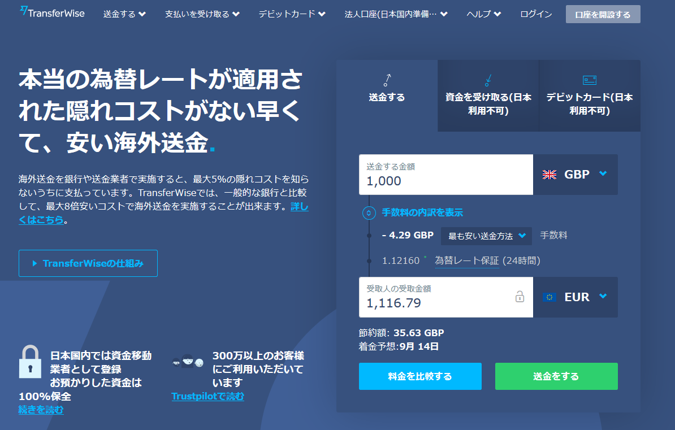This screenshot has height=430, width=675.
Task: Open GBP source currency dropdown
Action: (575, 175)
